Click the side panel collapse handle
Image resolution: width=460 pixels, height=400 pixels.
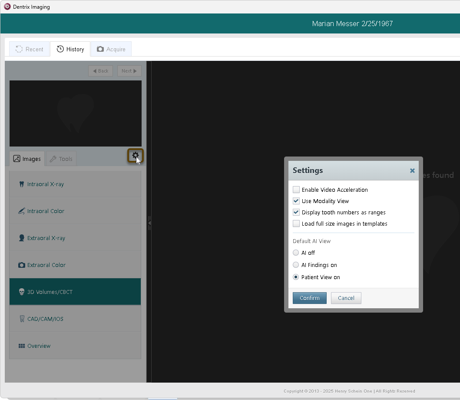[x=149, y=223]
